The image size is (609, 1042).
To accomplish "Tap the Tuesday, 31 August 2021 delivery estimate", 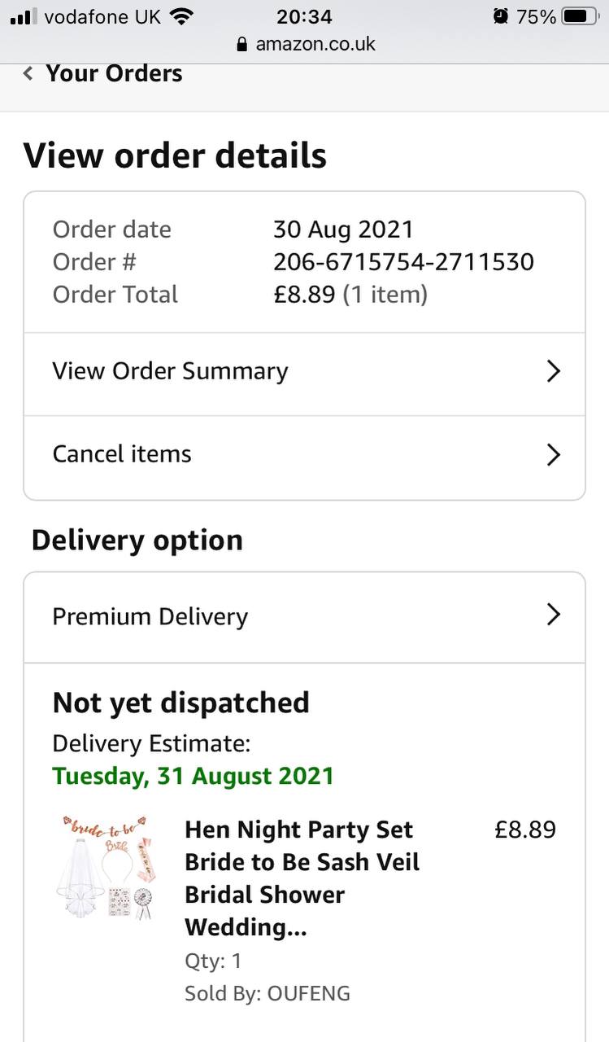I will click(x=194, y=776).
